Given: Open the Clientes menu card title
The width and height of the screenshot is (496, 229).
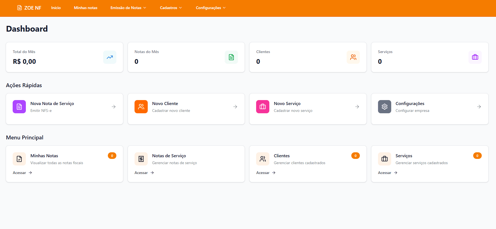Looking at the screenshot, I should click(x=282, y=156).
